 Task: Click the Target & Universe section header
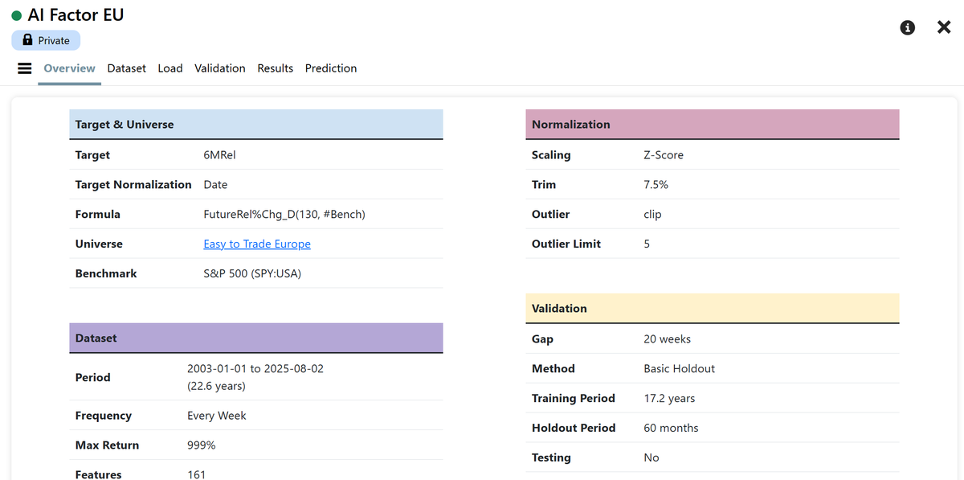tap(256, 125)
